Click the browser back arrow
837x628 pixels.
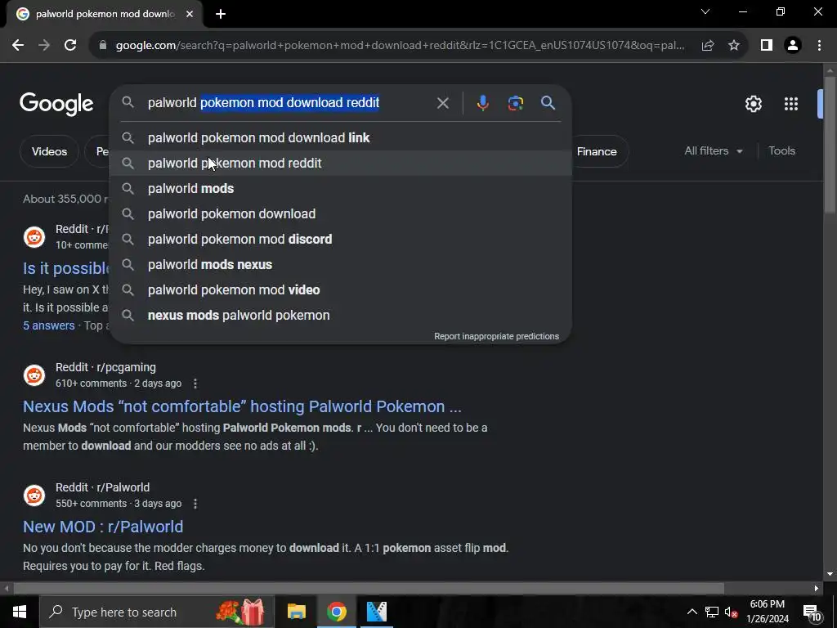[18, 46]
